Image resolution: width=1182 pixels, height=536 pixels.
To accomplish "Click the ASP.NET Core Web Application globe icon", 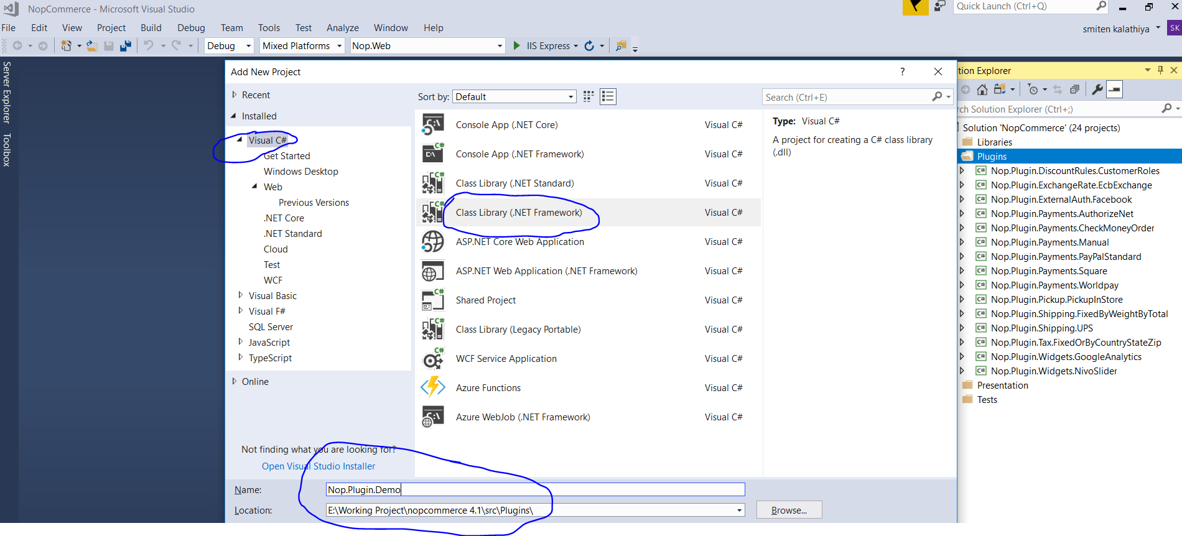I will point(433,241).
